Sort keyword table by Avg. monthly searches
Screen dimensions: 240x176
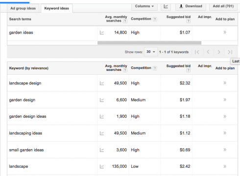[116, 68]
